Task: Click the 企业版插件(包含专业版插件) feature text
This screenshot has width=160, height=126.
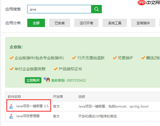Action: (39, 58)
